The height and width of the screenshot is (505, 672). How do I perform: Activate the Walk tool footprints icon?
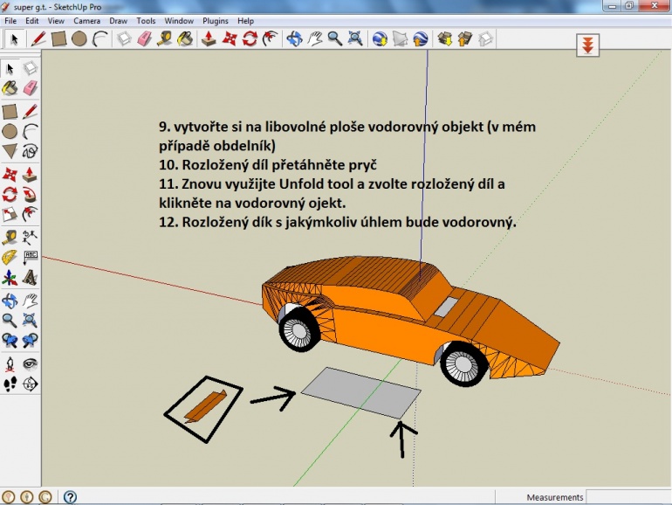pyautogui.click(x=10, y=384)
